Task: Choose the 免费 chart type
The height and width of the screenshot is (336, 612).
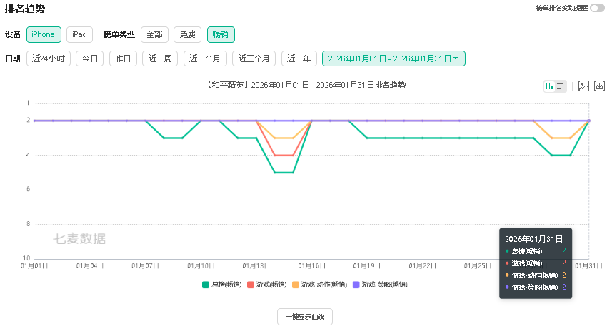Action: pyautogui.click(x=187, y=34)
